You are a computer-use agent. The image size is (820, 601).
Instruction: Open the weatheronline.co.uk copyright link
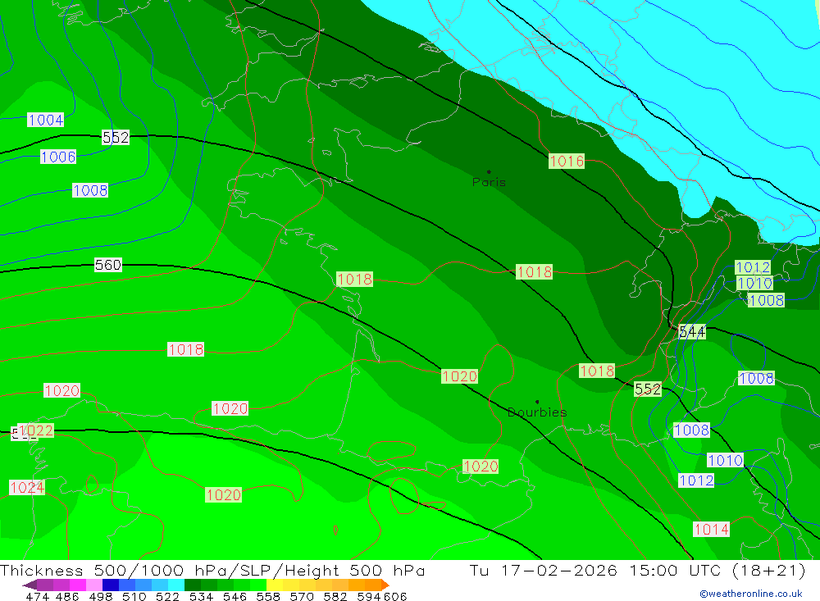(x=751, y=594)
